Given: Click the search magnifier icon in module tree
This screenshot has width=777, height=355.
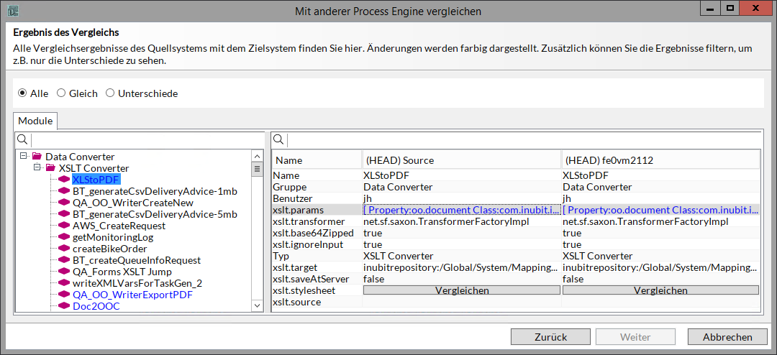Looking at the screenshot, I should click(22, 139).
